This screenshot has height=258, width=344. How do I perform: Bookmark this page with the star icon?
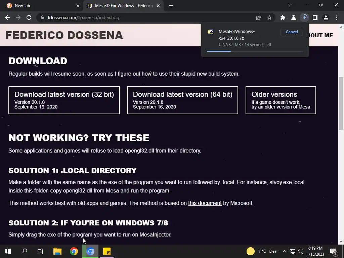[269, 17]
